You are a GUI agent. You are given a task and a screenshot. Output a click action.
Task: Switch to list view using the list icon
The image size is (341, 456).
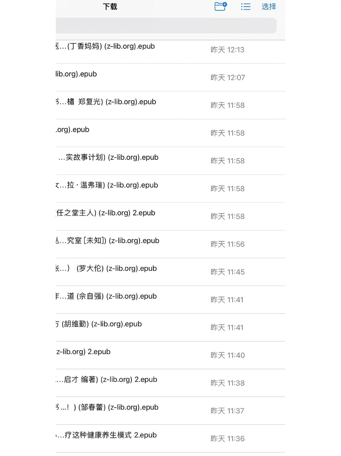click(246, 7)
